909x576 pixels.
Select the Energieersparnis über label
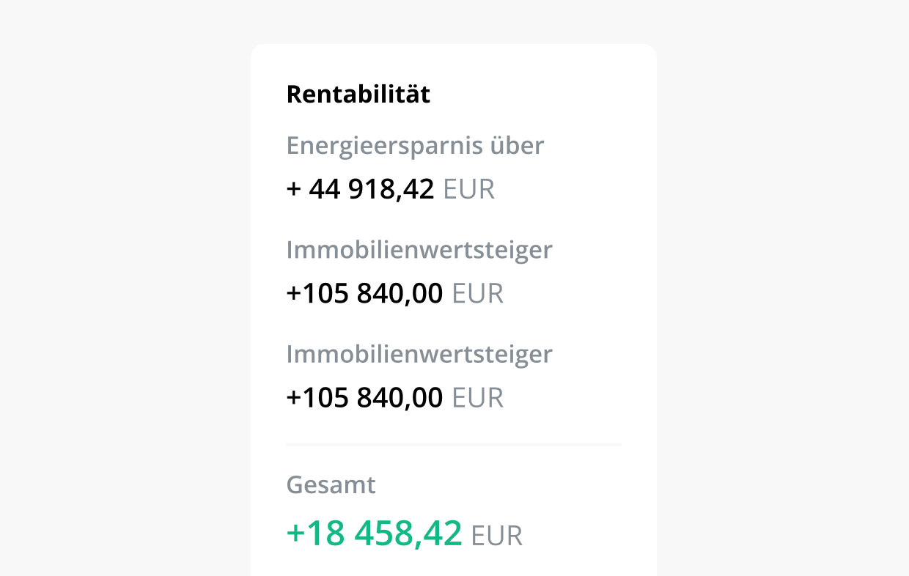click(x=415, y=146)
